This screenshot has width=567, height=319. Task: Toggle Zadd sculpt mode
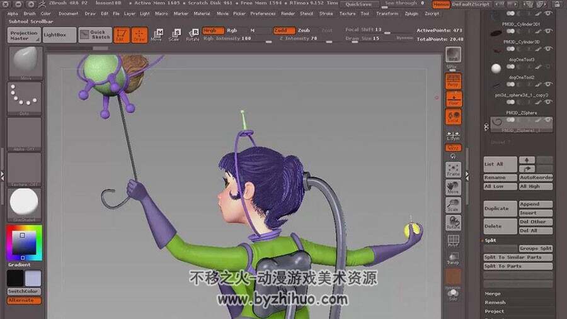(x=284, y=31)
